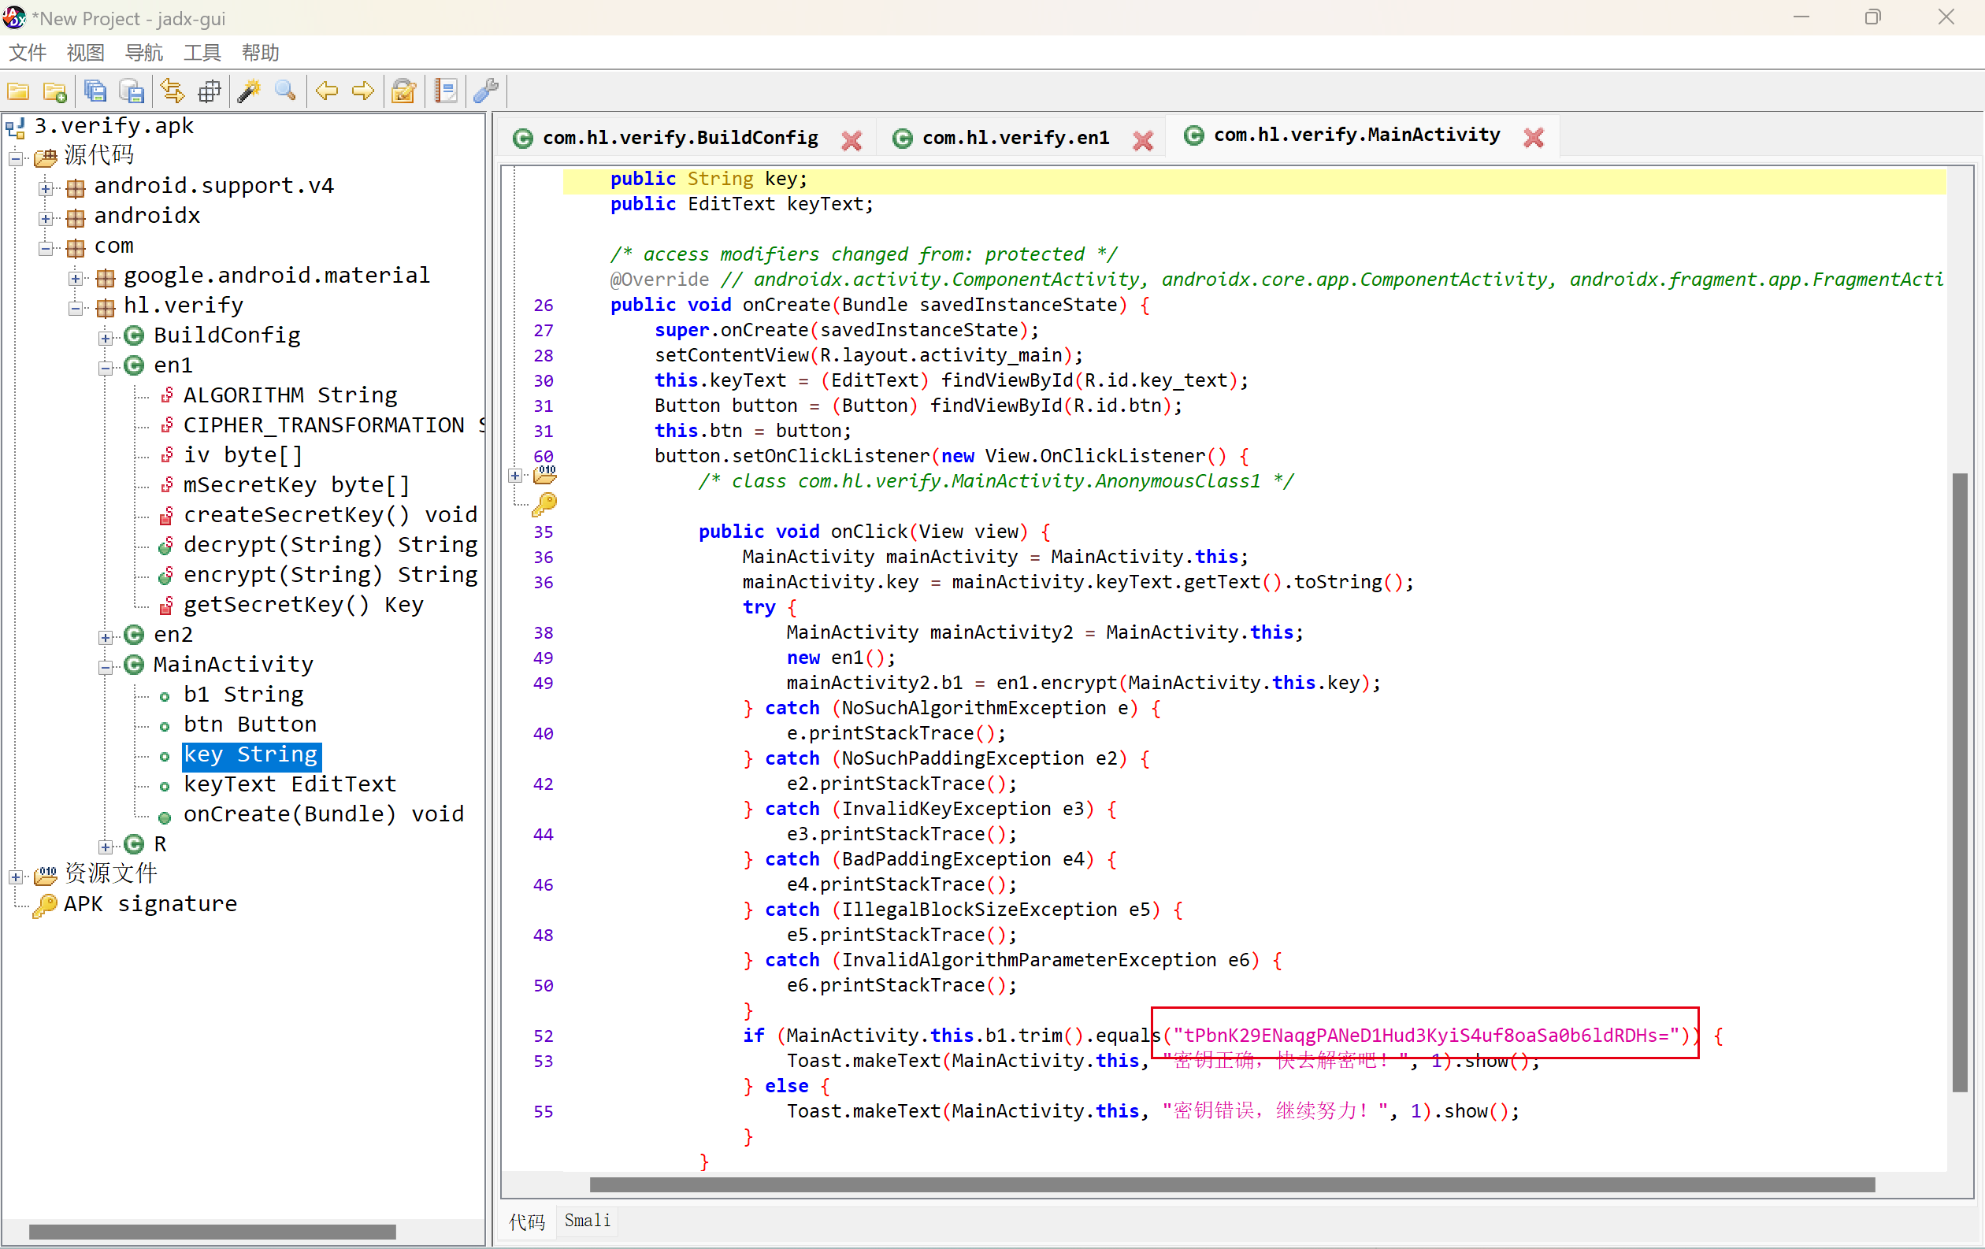
Task: Expand the R class node
Action: [106, 846]
